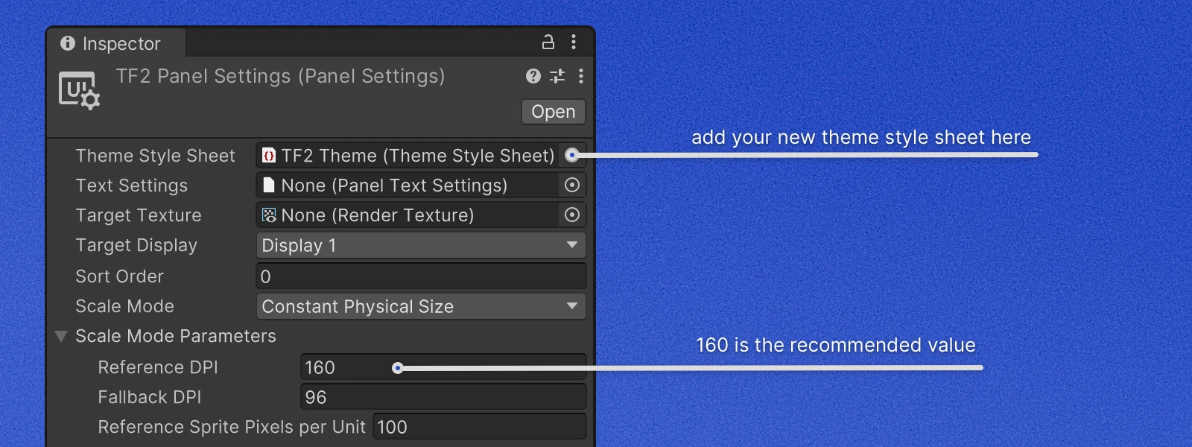Open the Text Settings object picker
Image resolution: width=1192 pixels, height=447 pixels.
pos(572,185)
